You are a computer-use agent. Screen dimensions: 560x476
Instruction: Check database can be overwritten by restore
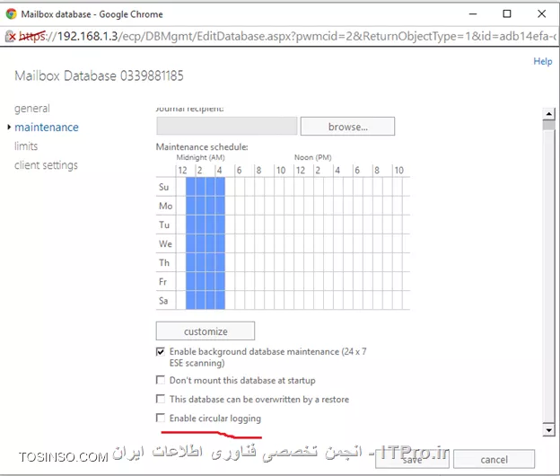(161, 399)
